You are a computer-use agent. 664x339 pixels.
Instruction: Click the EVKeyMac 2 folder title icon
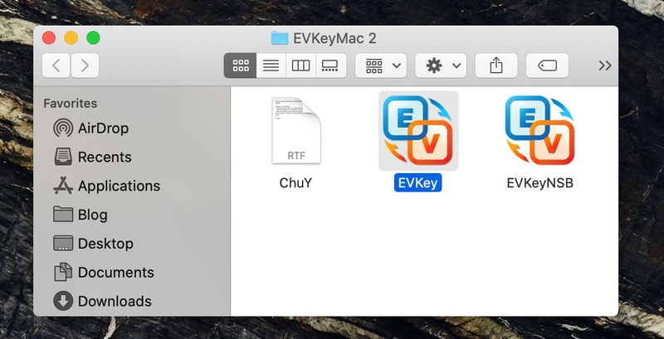(x=280, y=38)
